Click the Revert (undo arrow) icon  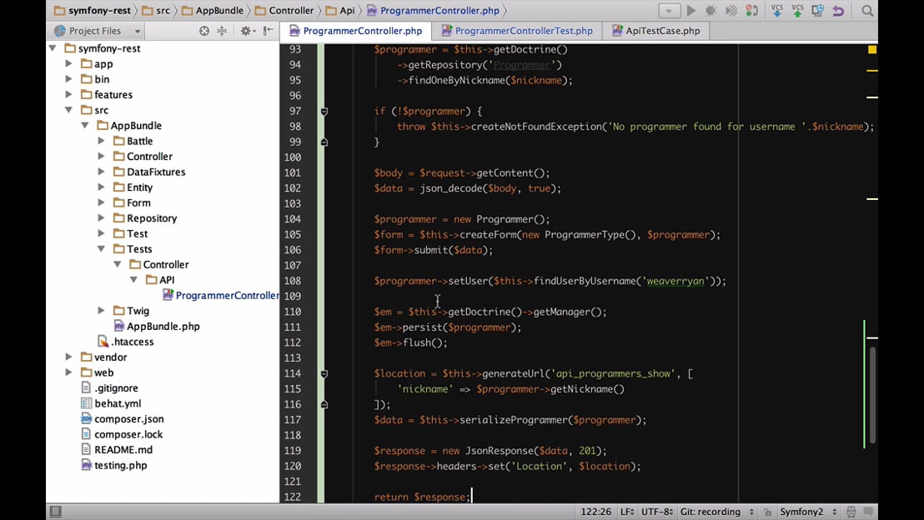(838, 11)
